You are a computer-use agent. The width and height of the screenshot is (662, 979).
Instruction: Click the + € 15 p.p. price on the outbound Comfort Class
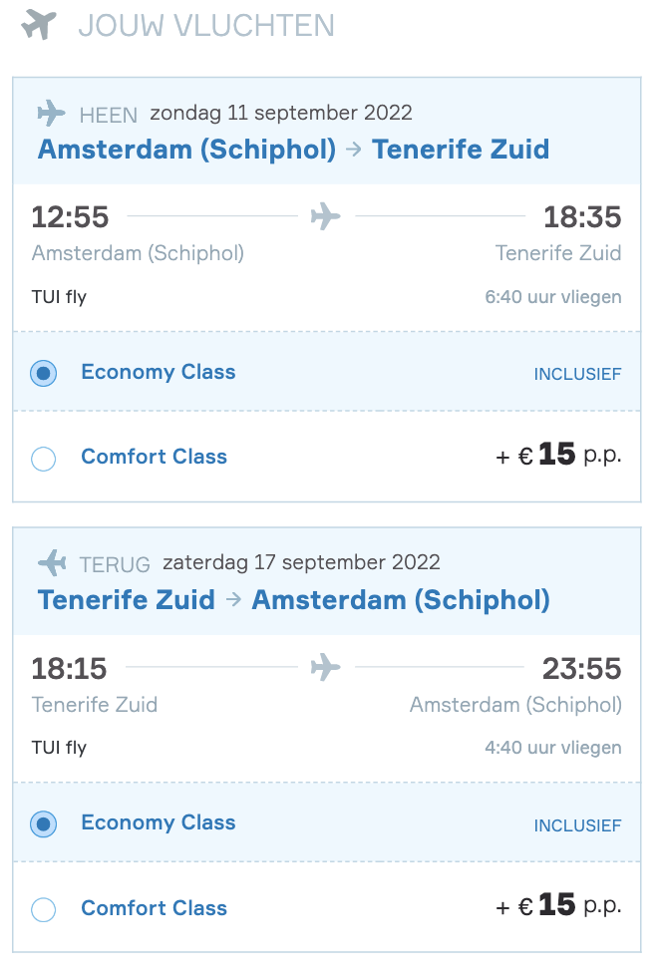559,455
